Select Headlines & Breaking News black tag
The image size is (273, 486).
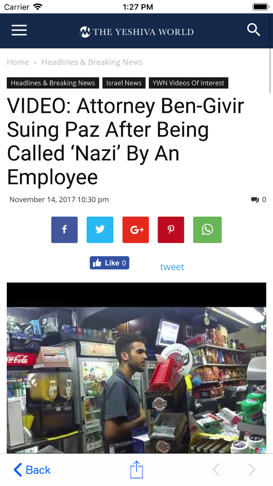[x=53, y=83]
